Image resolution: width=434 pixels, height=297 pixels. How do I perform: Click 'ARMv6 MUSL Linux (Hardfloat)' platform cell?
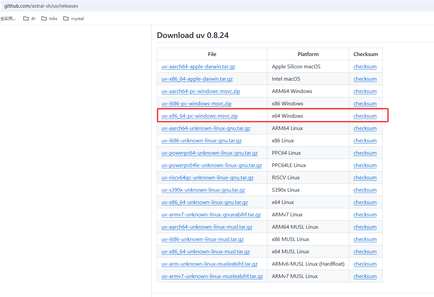pyautogui.click(x=308, y=264)
